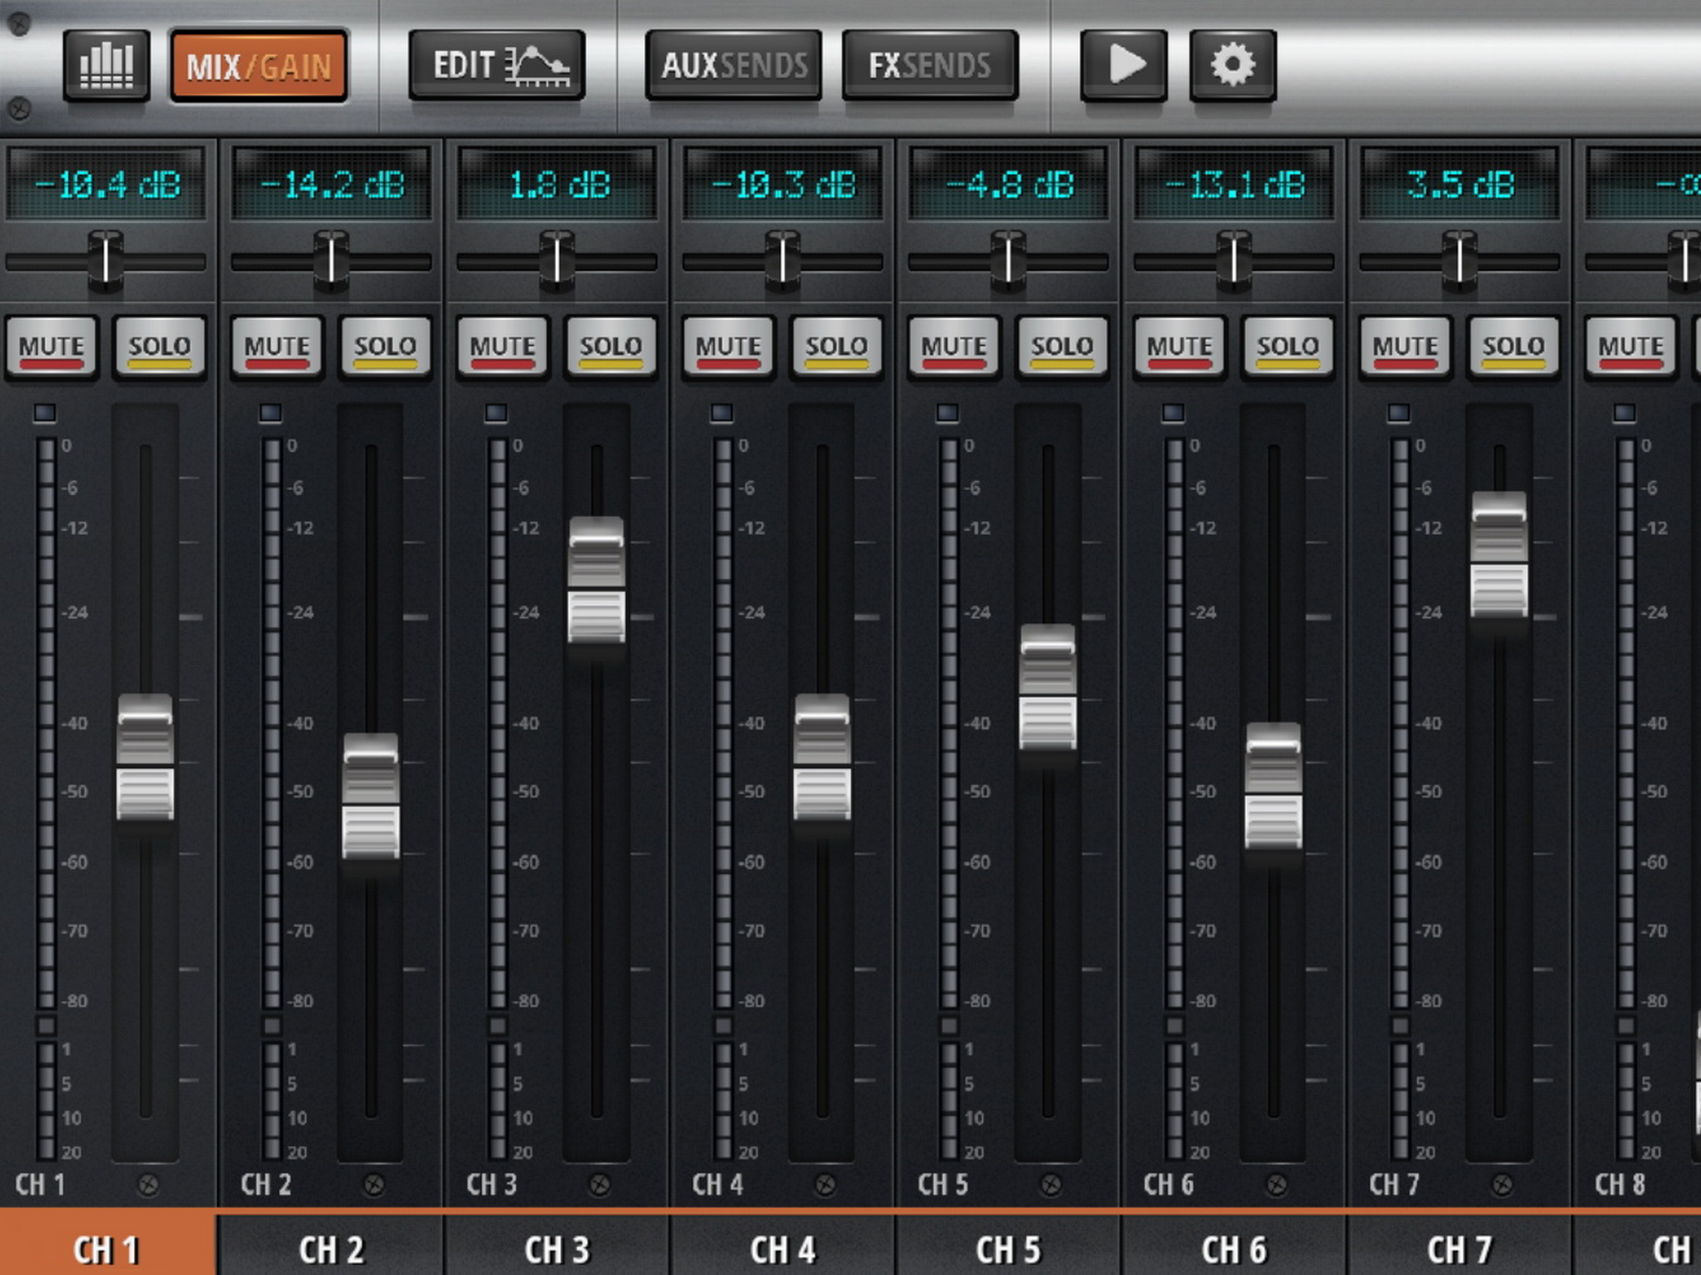Enable SOLO on channel 5
The image size is (1701, 1275).
tap(1062, 347)
